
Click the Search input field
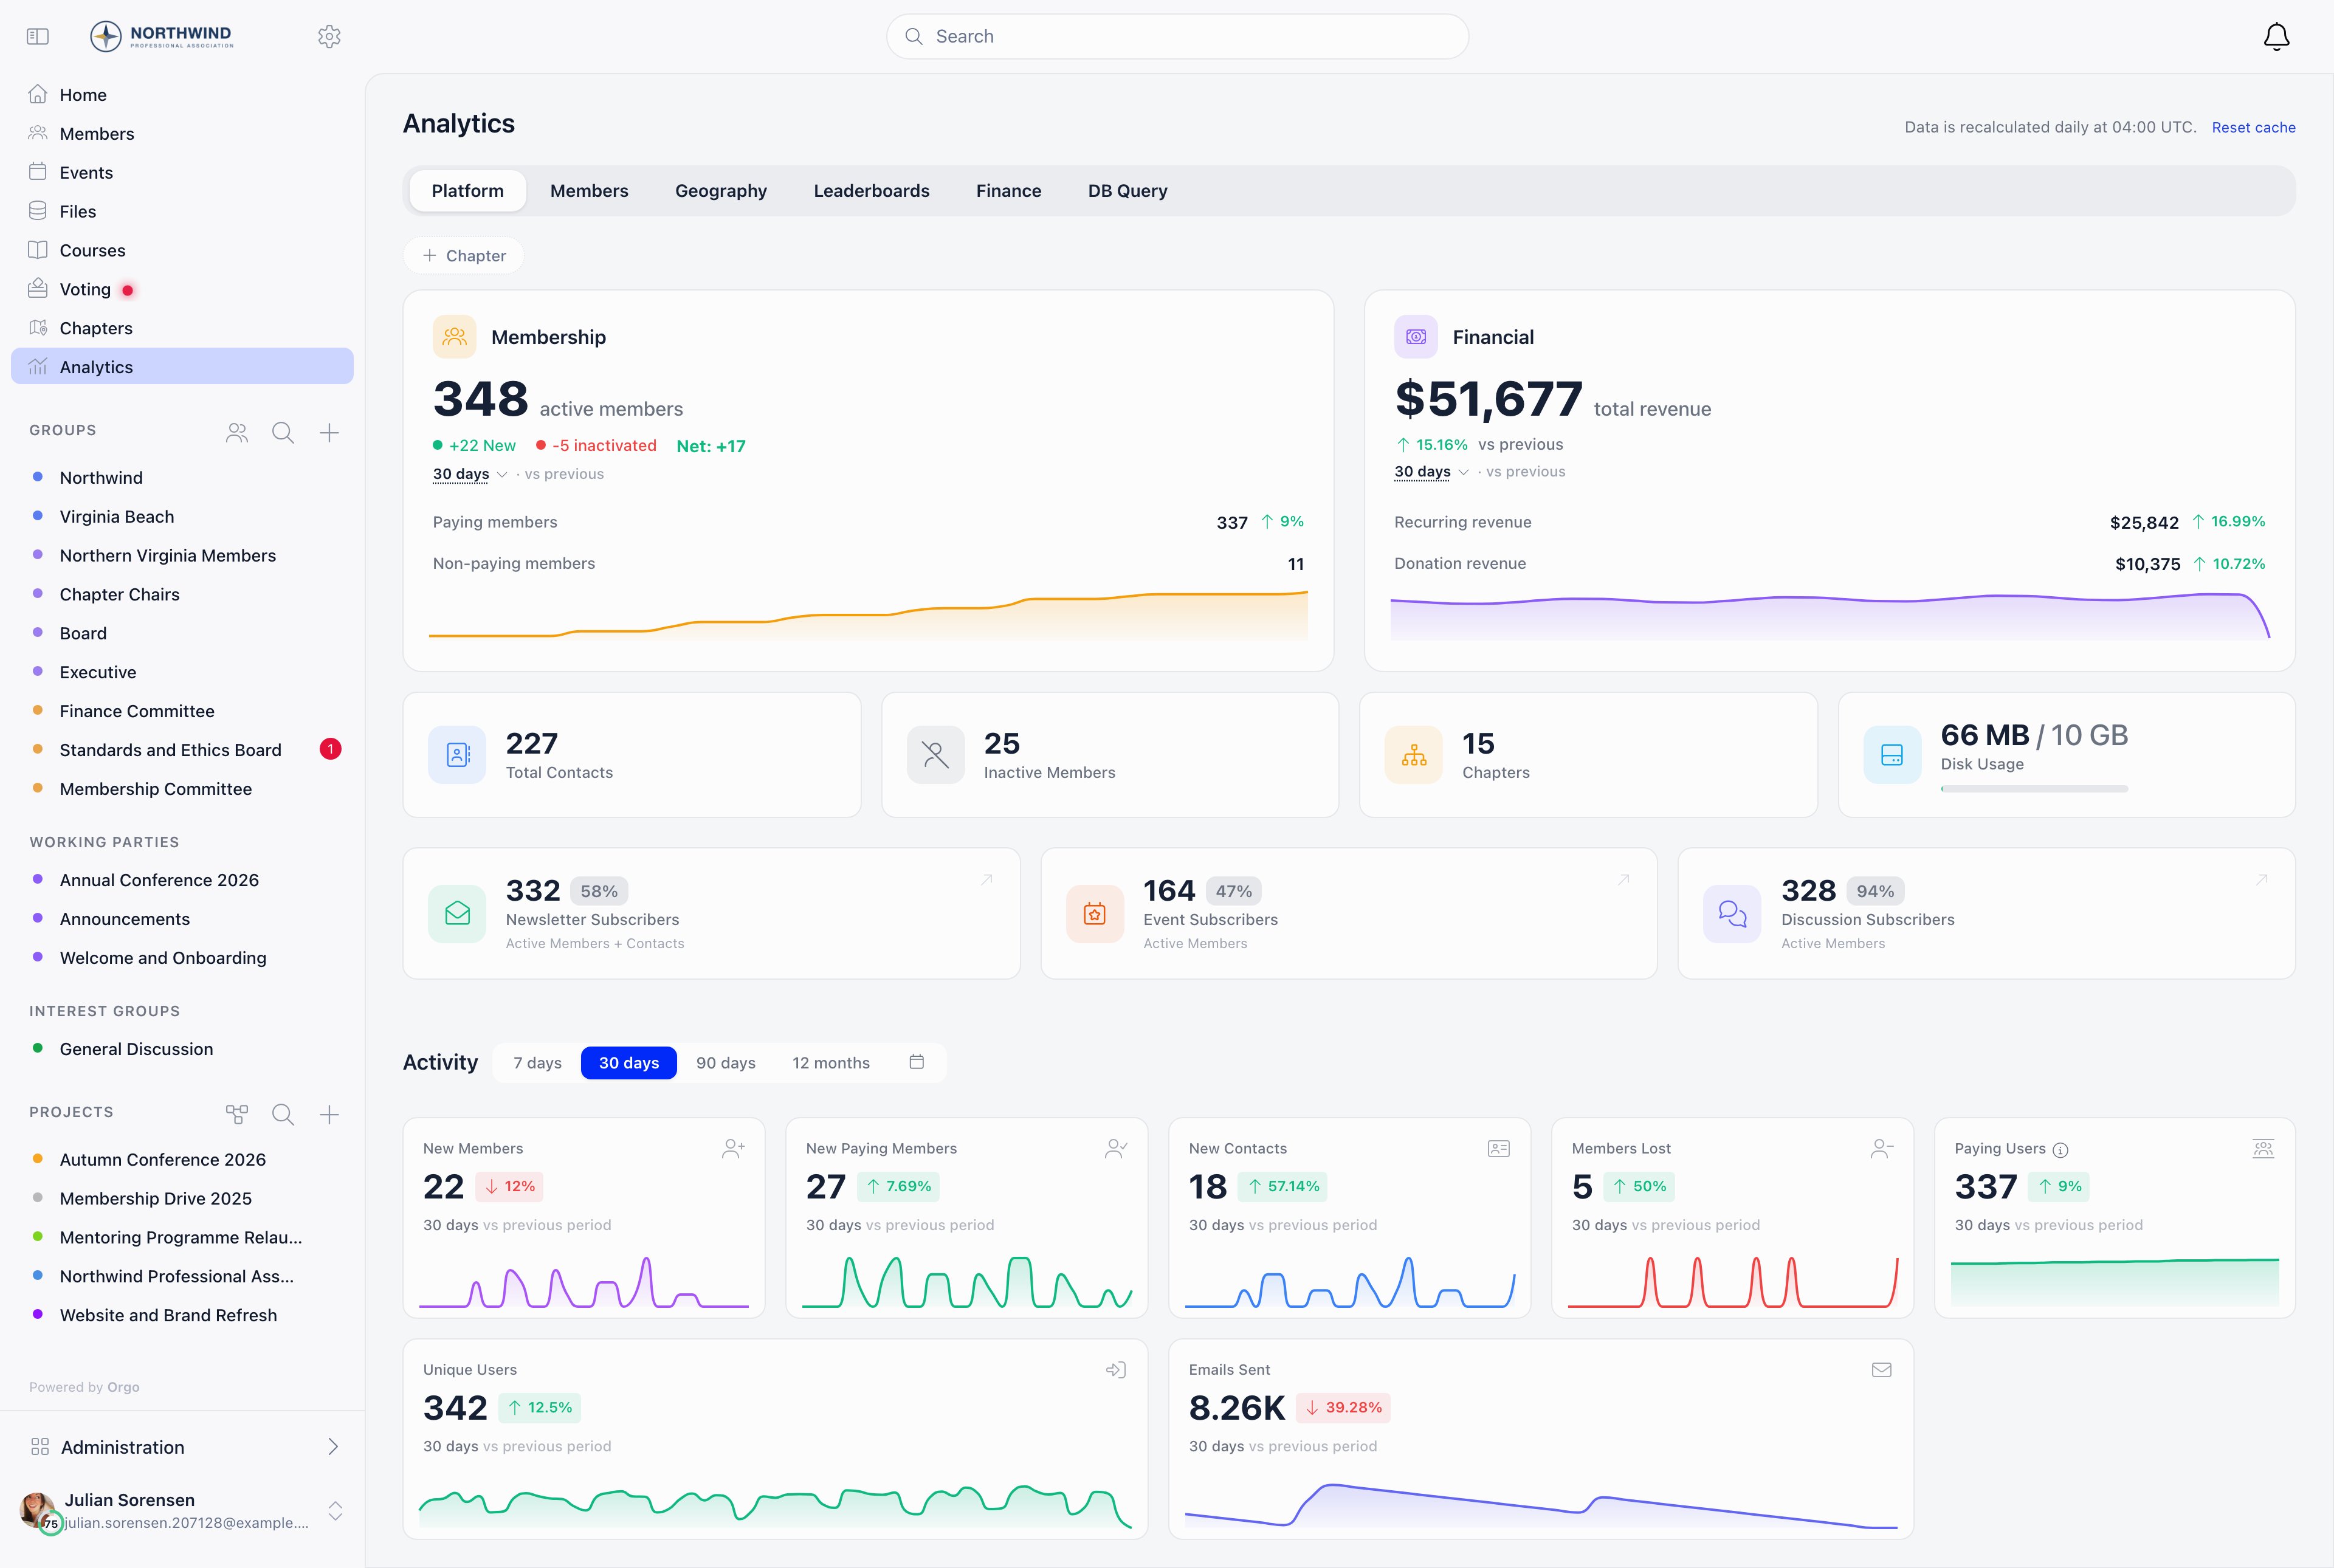[1177, 36]
